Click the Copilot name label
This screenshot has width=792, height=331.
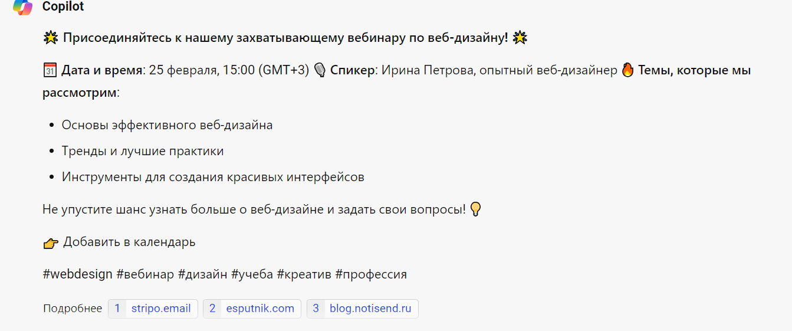[x=63, y=6]
